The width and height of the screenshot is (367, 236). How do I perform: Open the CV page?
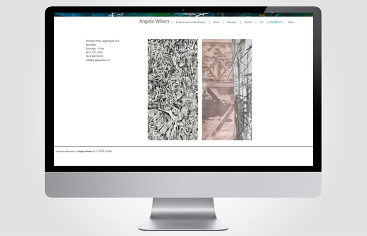point(261,23)
